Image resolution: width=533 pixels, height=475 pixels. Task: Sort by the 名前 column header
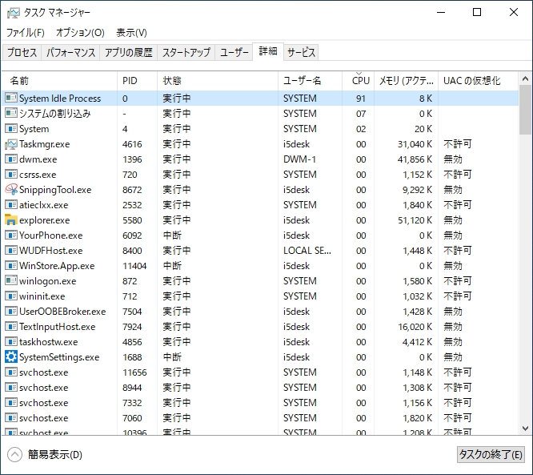(x=59, y=81)
